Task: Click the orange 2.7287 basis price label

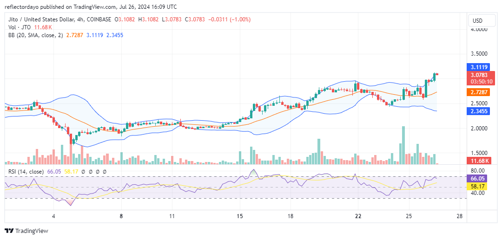Action: click(479, 92)
